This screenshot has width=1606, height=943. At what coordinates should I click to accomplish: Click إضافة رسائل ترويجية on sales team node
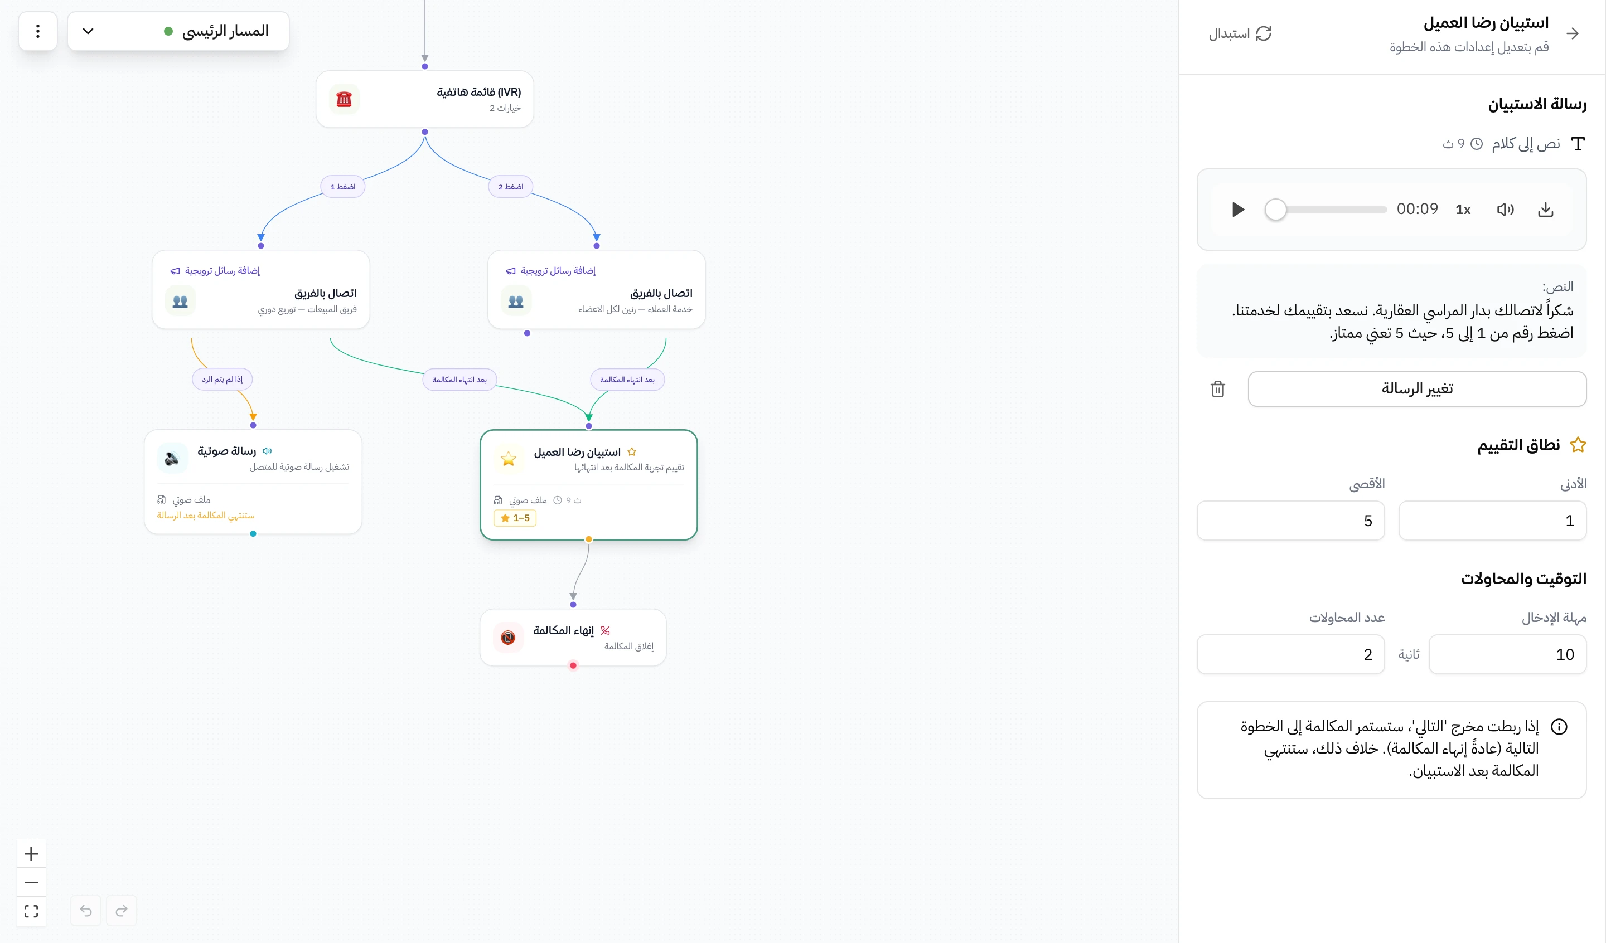pos(215,271)
